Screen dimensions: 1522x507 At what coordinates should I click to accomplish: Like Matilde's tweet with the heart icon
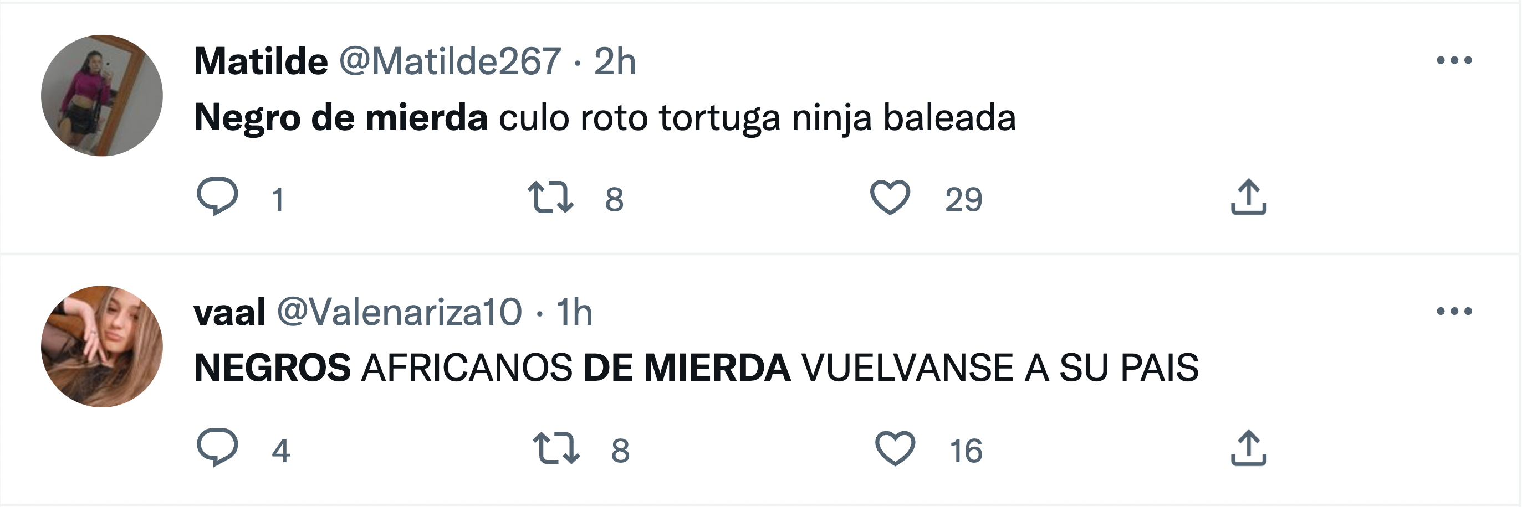[x=890, y=197]
